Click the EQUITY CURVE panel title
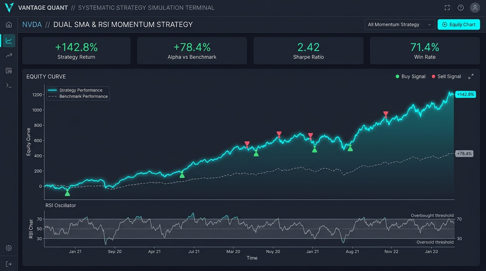Image resolution: width=486 pixels, height=271 pixels. 46,77
